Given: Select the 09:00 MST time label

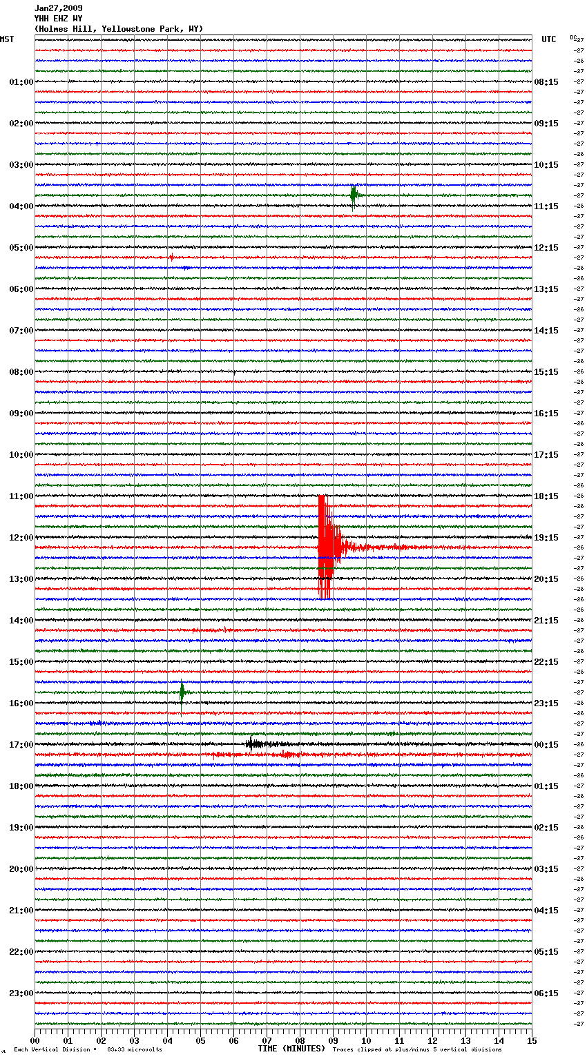Looking at the screenshot, I should click(21, 414).
